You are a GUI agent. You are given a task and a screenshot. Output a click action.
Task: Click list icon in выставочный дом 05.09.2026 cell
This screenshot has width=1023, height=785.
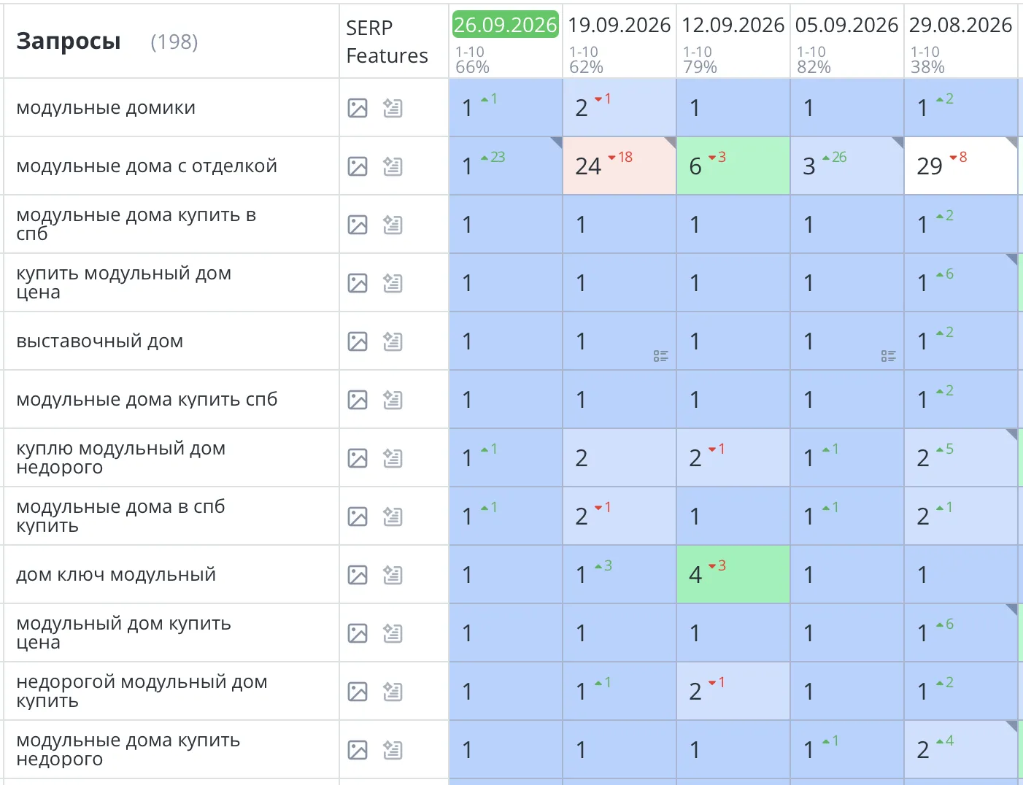point(889,356)
